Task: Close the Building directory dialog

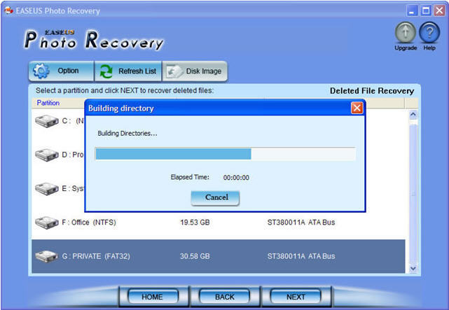Action: coord(357,108)
